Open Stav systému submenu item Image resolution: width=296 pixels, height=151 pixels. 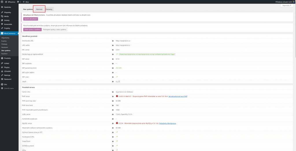[x=6, y=50]
